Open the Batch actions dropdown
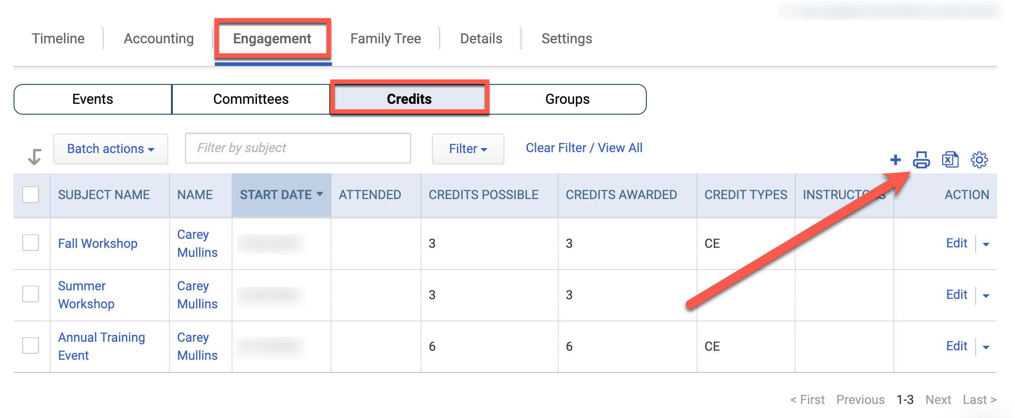 pos(111,149)
